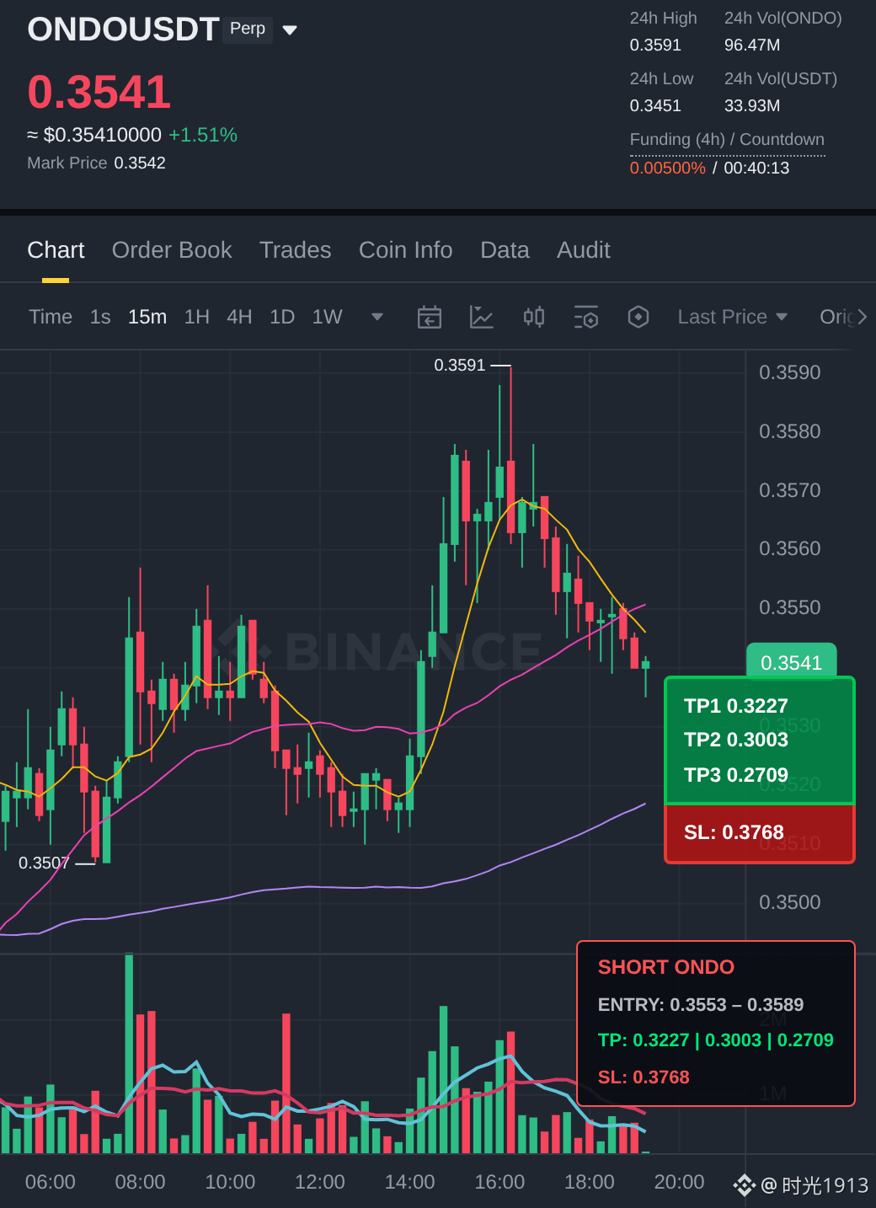Select the Time line-chart interval
This screenshot has height=1208, width=876.
pos(51,317)
